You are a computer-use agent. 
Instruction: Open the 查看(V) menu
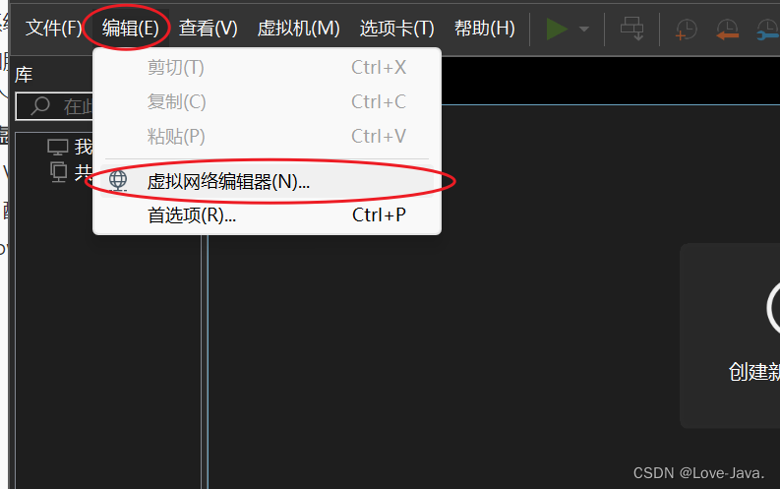[x=208, y=29]
